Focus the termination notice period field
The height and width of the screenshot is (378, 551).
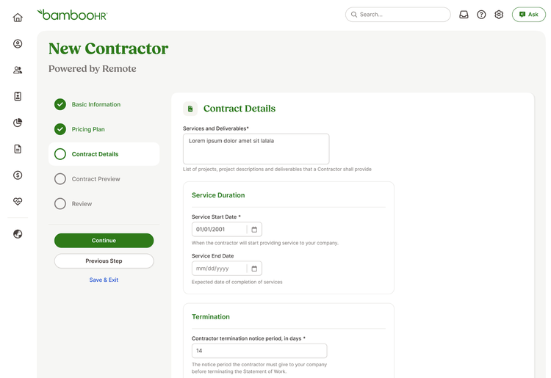259,351
